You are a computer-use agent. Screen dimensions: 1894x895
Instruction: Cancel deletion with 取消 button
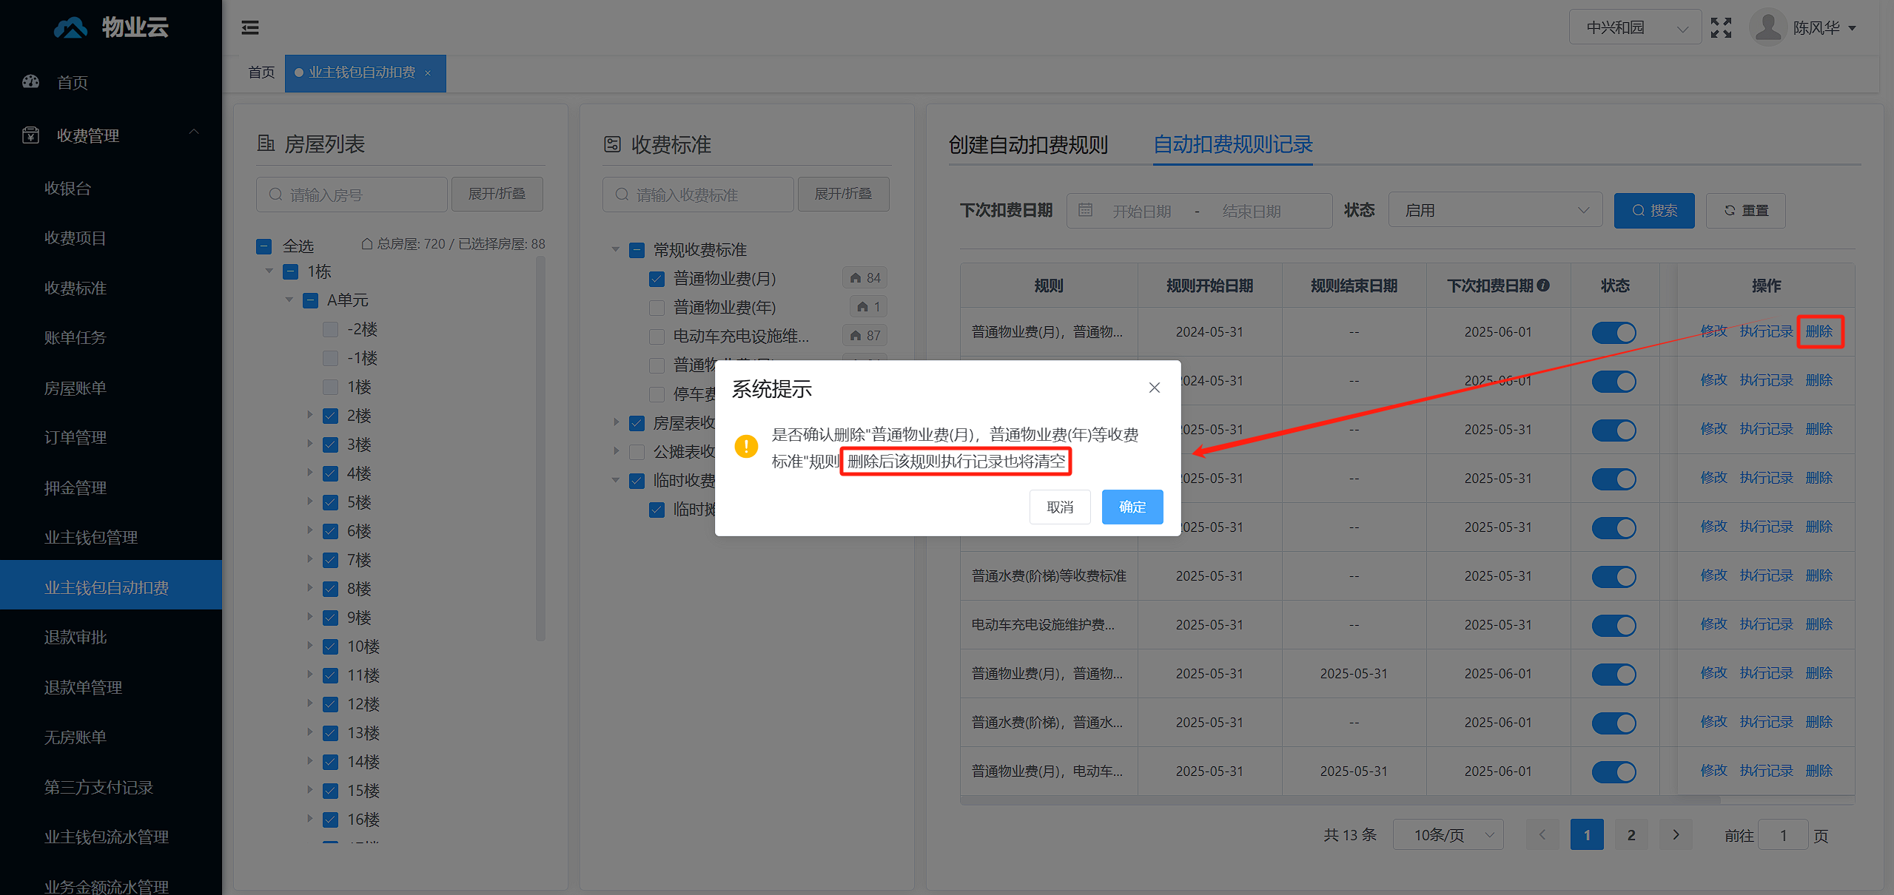point(1060,507)
